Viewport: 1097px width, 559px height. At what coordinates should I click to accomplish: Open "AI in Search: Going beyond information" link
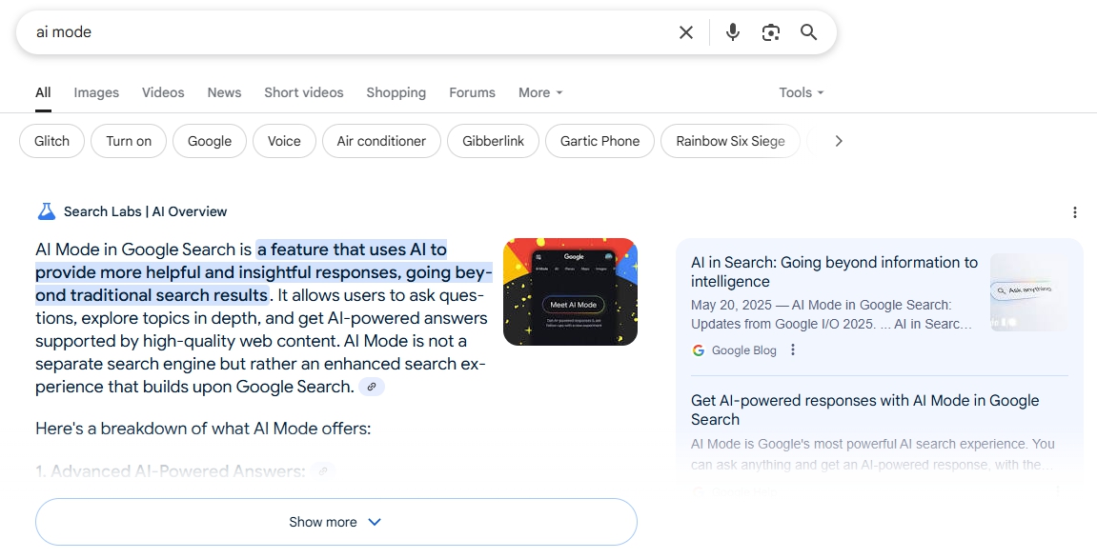pyautogui.click(x=834, y=271)
